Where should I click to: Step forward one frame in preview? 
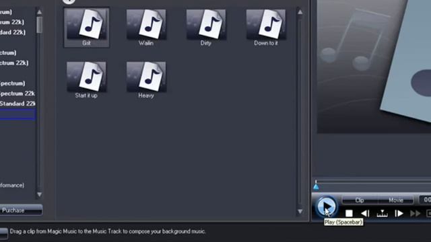click(399, 213)
